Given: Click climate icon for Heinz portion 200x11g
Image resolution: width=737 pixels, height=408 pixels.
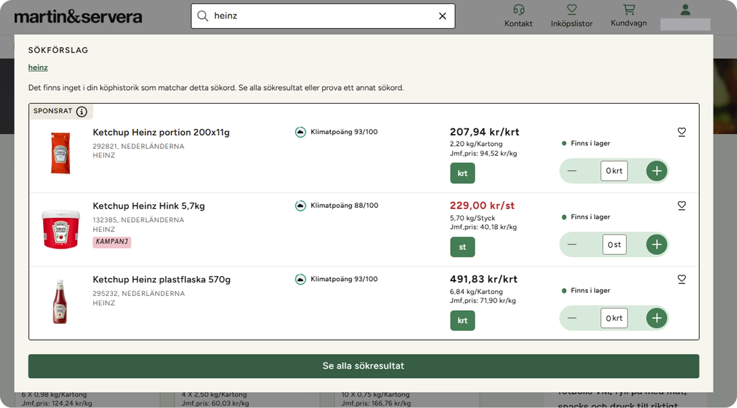Looking at the screenshot, I should click(300, 132).
